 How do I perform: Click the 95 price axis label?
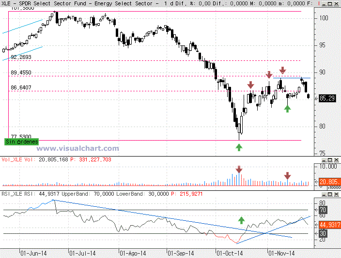coord(322,45)
